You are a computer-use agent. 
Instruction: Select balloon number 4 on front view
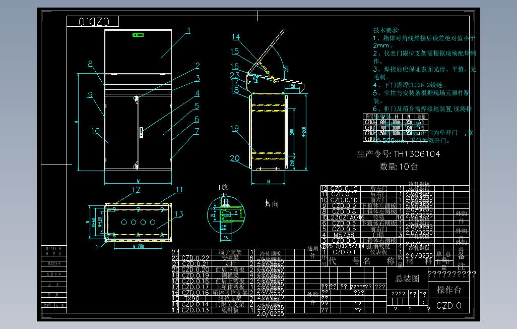197,93
